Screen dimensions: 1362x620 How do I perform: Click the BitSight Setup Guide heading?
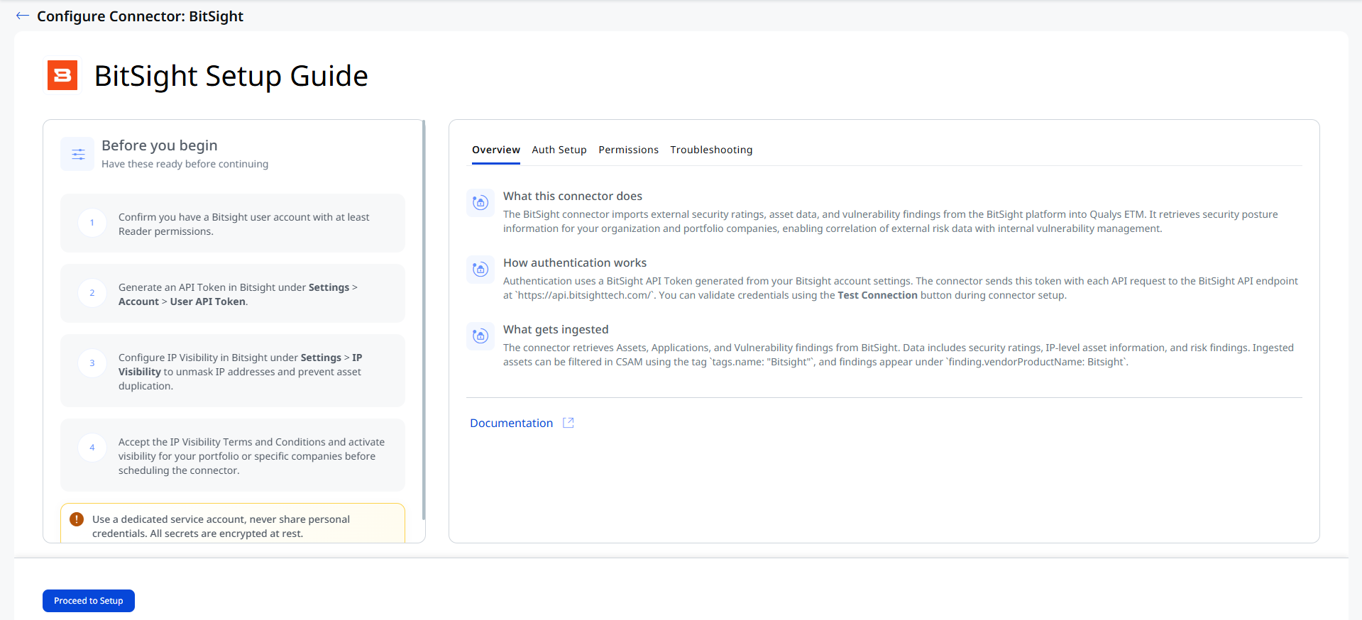(231, 76)
